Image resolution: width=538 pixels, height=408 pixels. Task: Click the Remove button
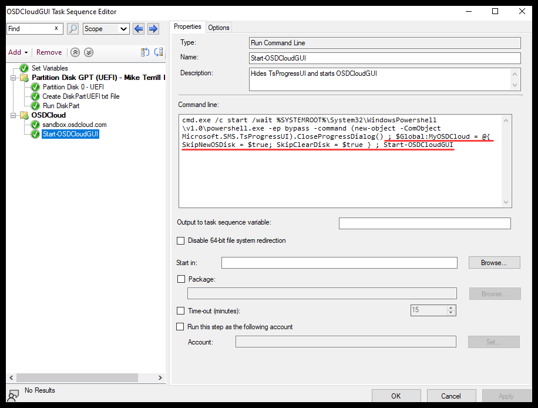pos(49,52)
